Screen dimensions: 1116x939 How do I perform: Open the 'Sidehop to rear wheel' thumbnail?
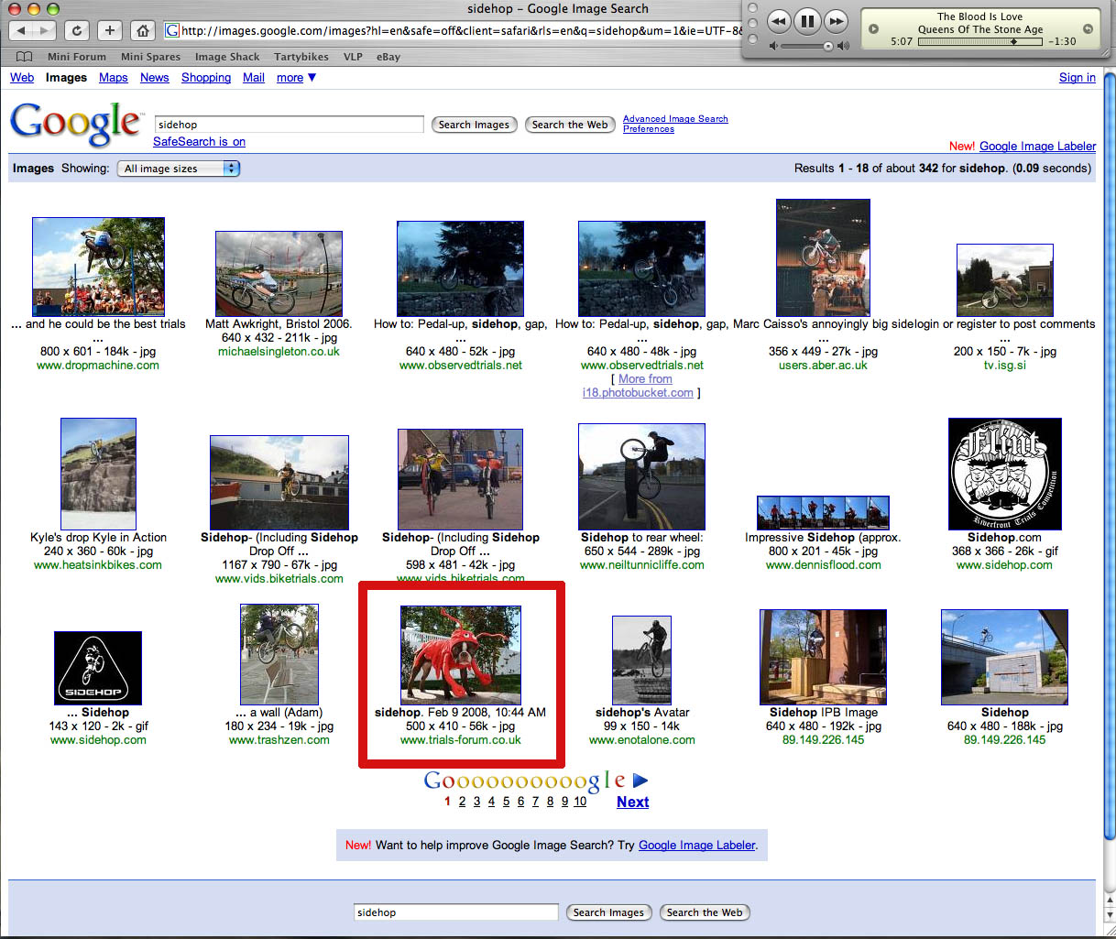(641, 476)
